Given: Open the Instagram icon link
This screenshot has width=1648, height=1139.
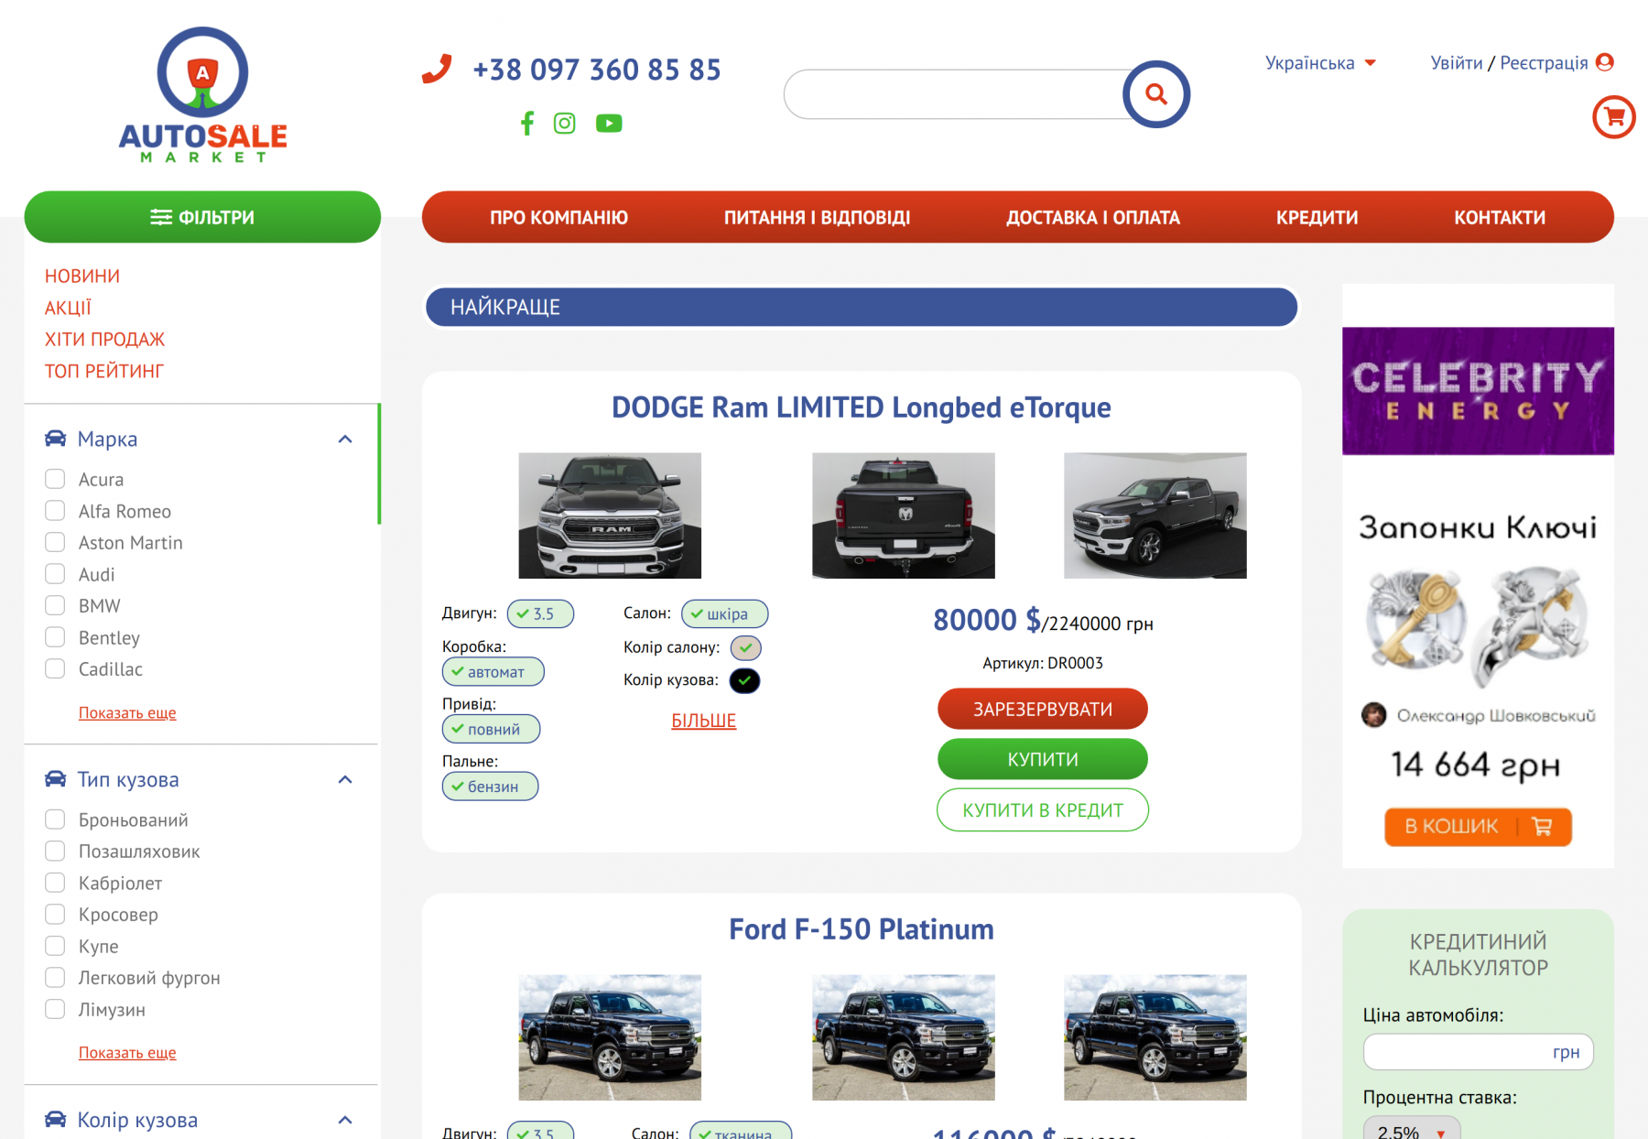Looking at the screenshot, I should click(x=565, y=123).
